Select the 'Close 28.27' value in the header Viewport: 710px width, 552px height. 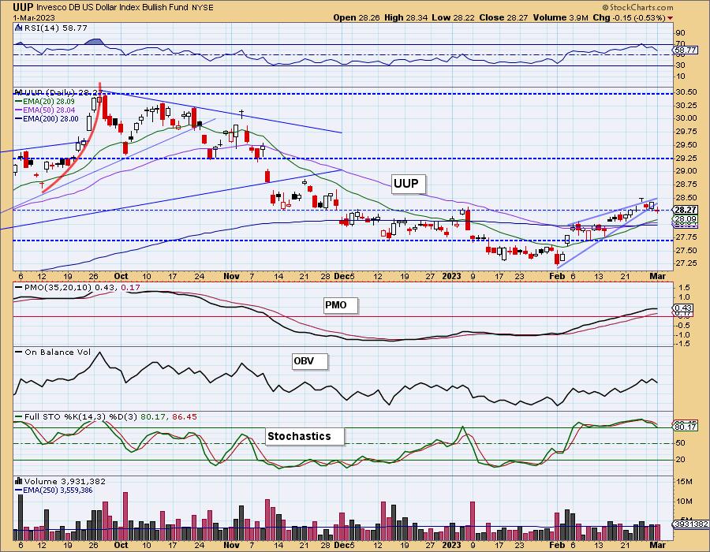point(503,17)
